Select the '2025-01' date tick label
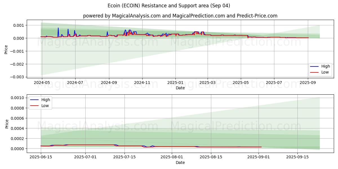338x169 pixels. (175, 83)
